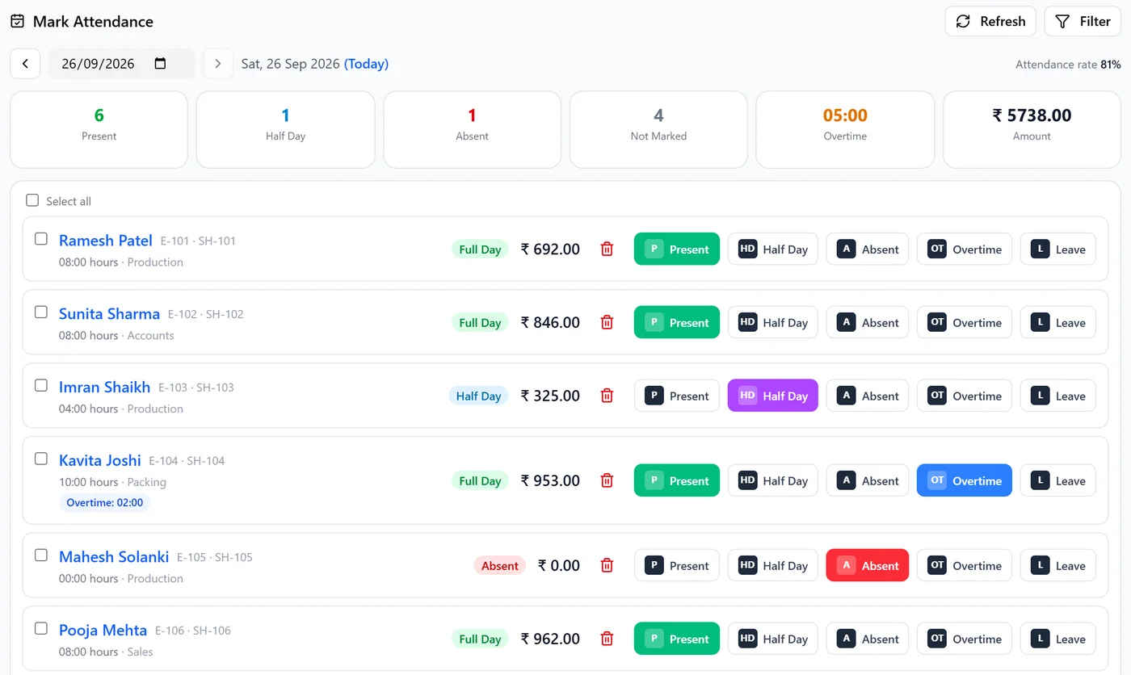
Task: Click Imran Shaikh's purple Half Day button
Action: tap(773, 396)
